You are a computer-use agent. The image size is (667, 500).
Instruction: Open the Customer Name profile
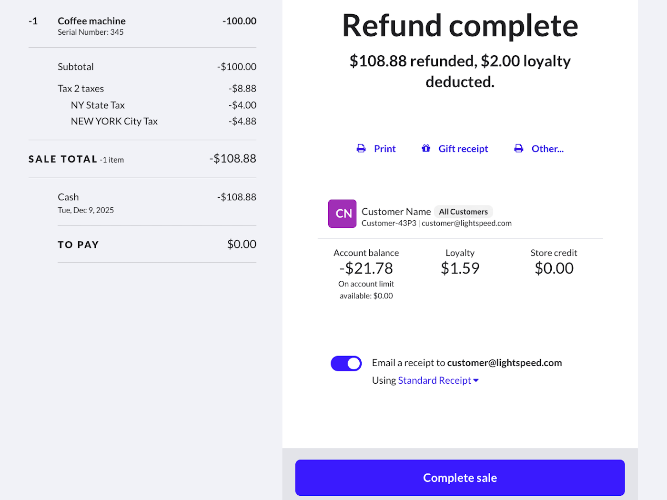pyautogui.click(x=396, y=212)
